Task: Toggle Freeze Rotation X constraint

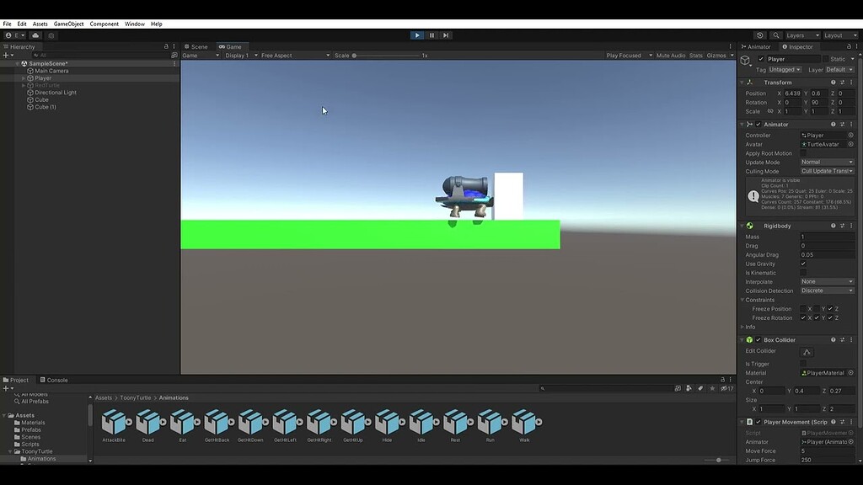Action: [x=804, y=317]
